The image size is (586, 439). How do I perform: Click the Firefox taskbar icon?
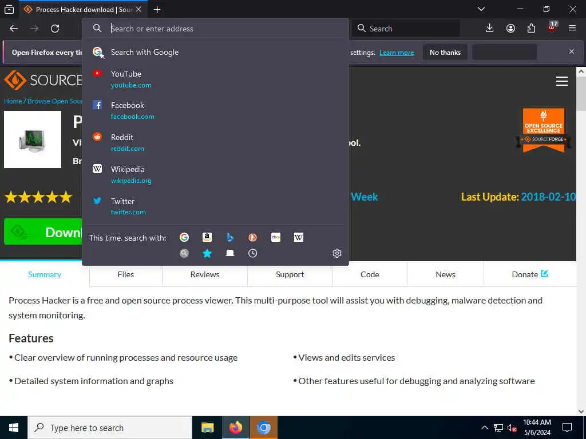(x=235, y=428)
